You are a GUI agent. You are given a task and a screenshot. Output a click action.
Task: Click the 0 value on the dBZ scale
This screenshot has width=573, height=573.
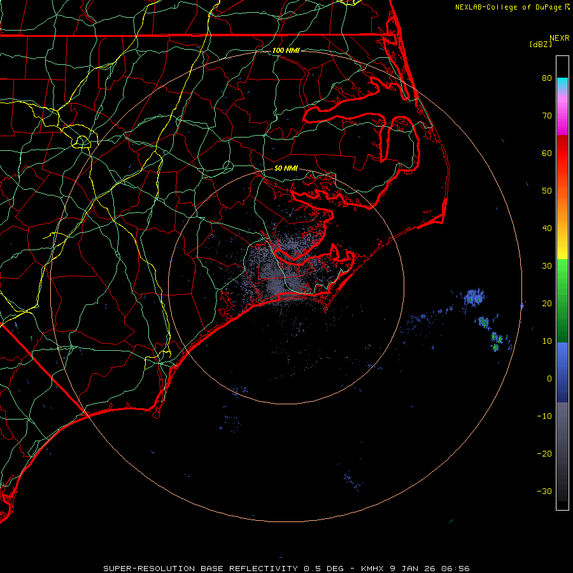549,379
